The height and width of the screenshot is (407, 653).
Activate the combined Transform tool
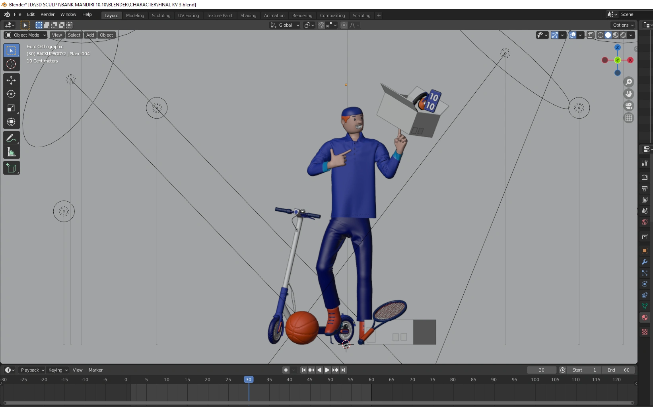(11, 122)
